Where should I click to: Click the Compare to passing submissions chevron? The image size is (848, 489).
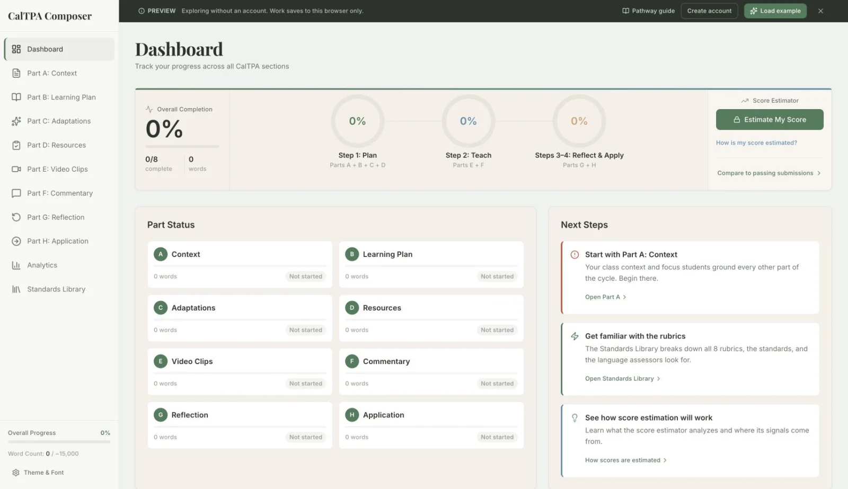point(819,173)
